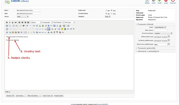
Task: Click the Alias autora input field
Action: [x=161, y=30]
